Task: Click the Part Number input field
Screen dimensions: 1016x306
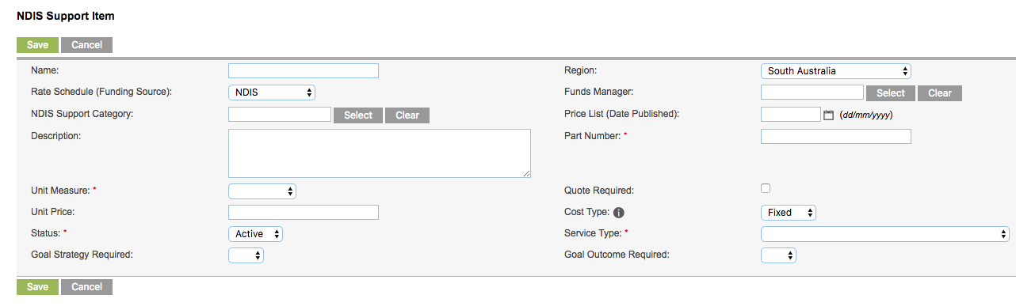Action: click(836, 136)
